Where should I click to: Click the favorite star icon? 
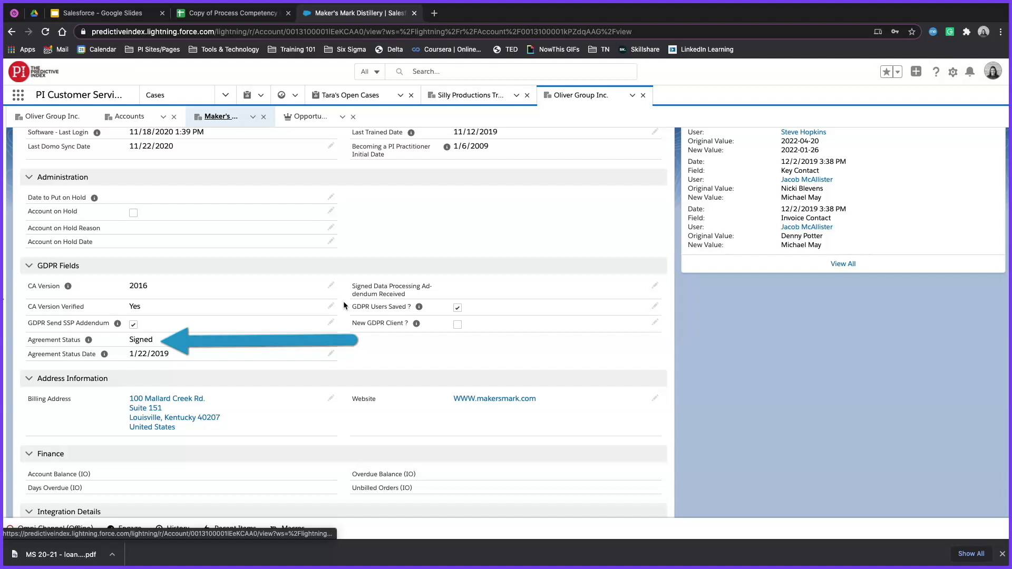[887, 72]
